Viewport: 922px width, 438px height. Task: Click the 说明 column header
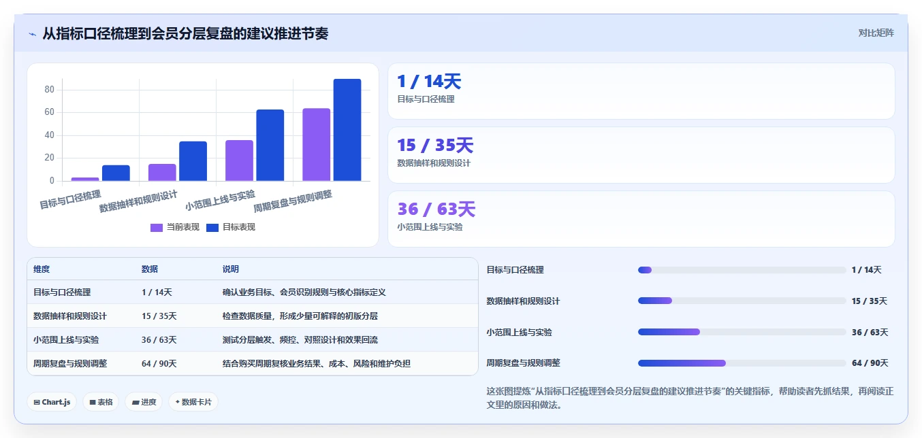pos(231,269)
